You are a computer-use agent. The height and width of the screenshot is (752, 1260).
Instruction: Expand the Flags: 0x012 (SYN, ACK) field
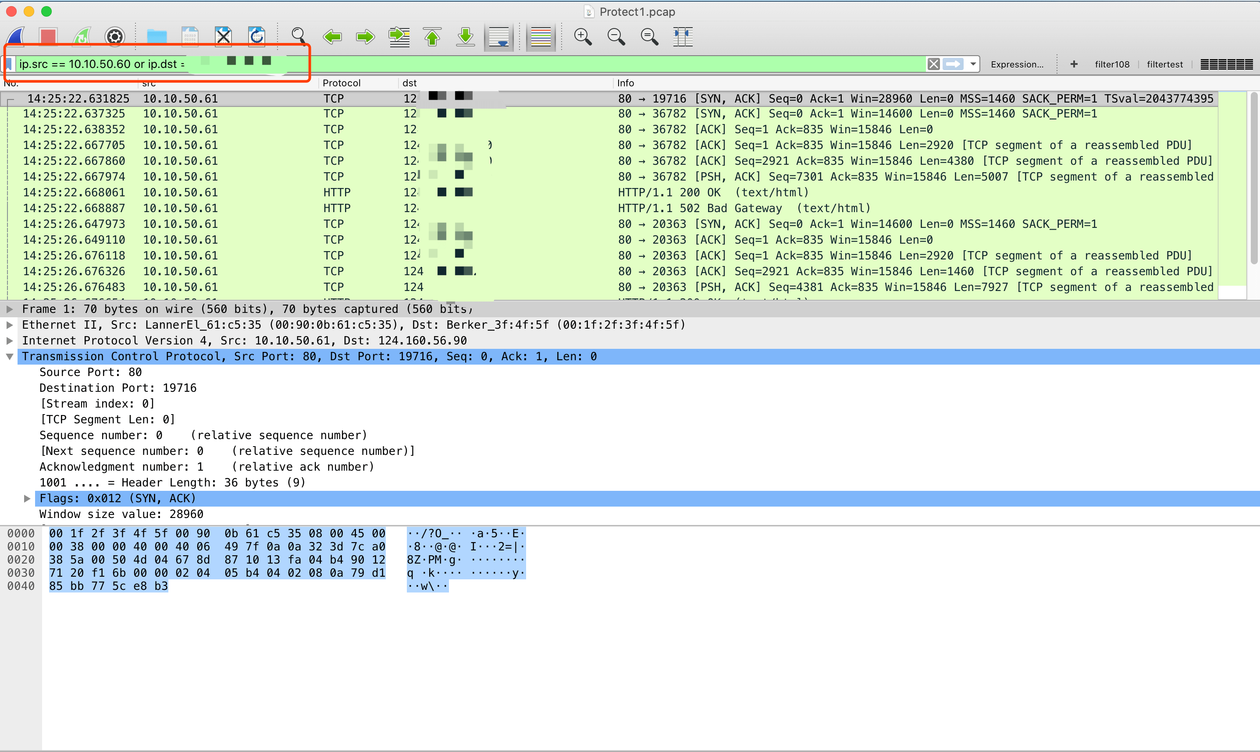pyautogui.click(x=27, y=499)
